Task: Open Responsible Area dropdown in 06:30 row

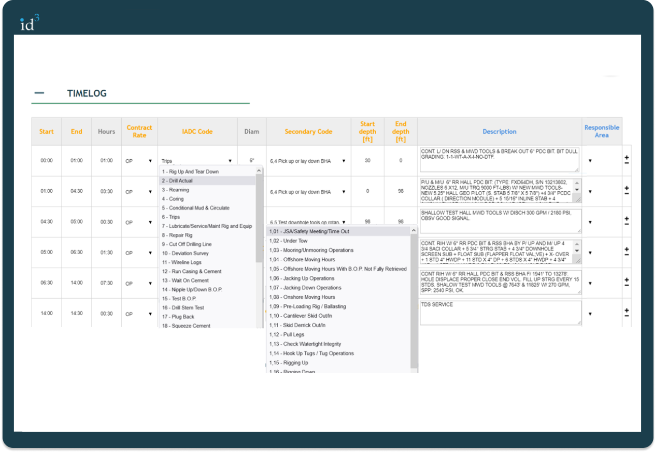Action: 590,283
